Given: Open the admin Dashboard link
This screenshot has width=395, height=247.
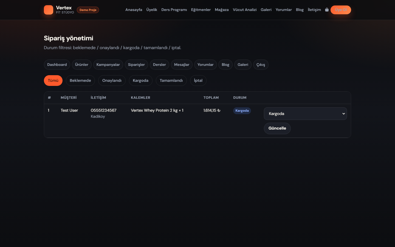Looking at the screenshot, I should click(57, 64).
